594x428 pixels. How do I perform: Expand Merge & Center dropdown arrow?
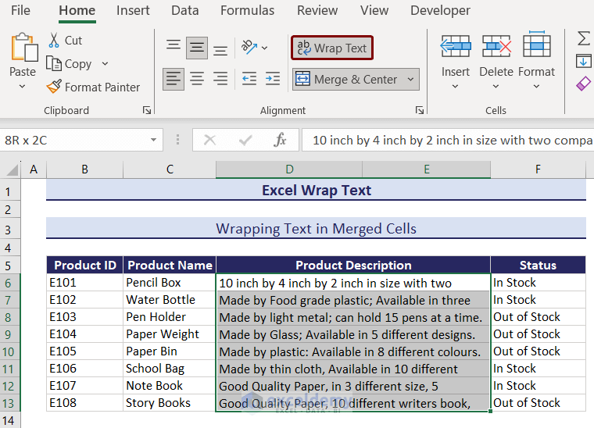[410, 79]
